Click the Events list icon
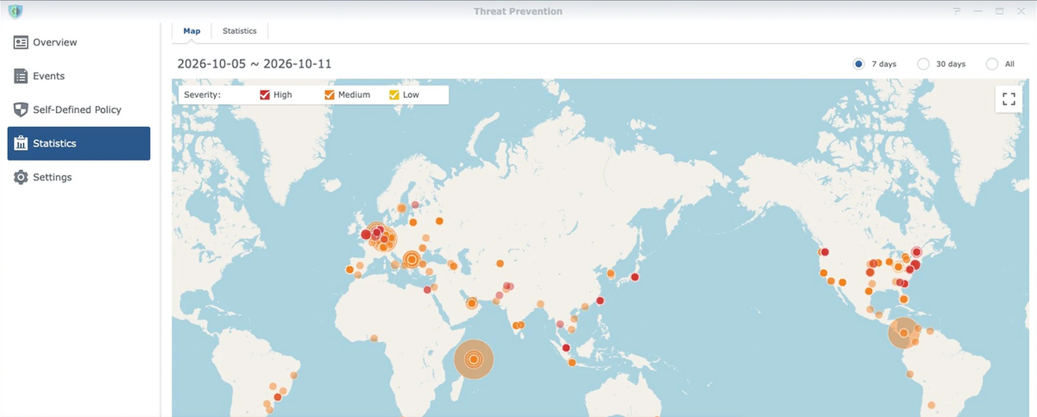Viewport: 1037px width, 417px height. point(20,76)
